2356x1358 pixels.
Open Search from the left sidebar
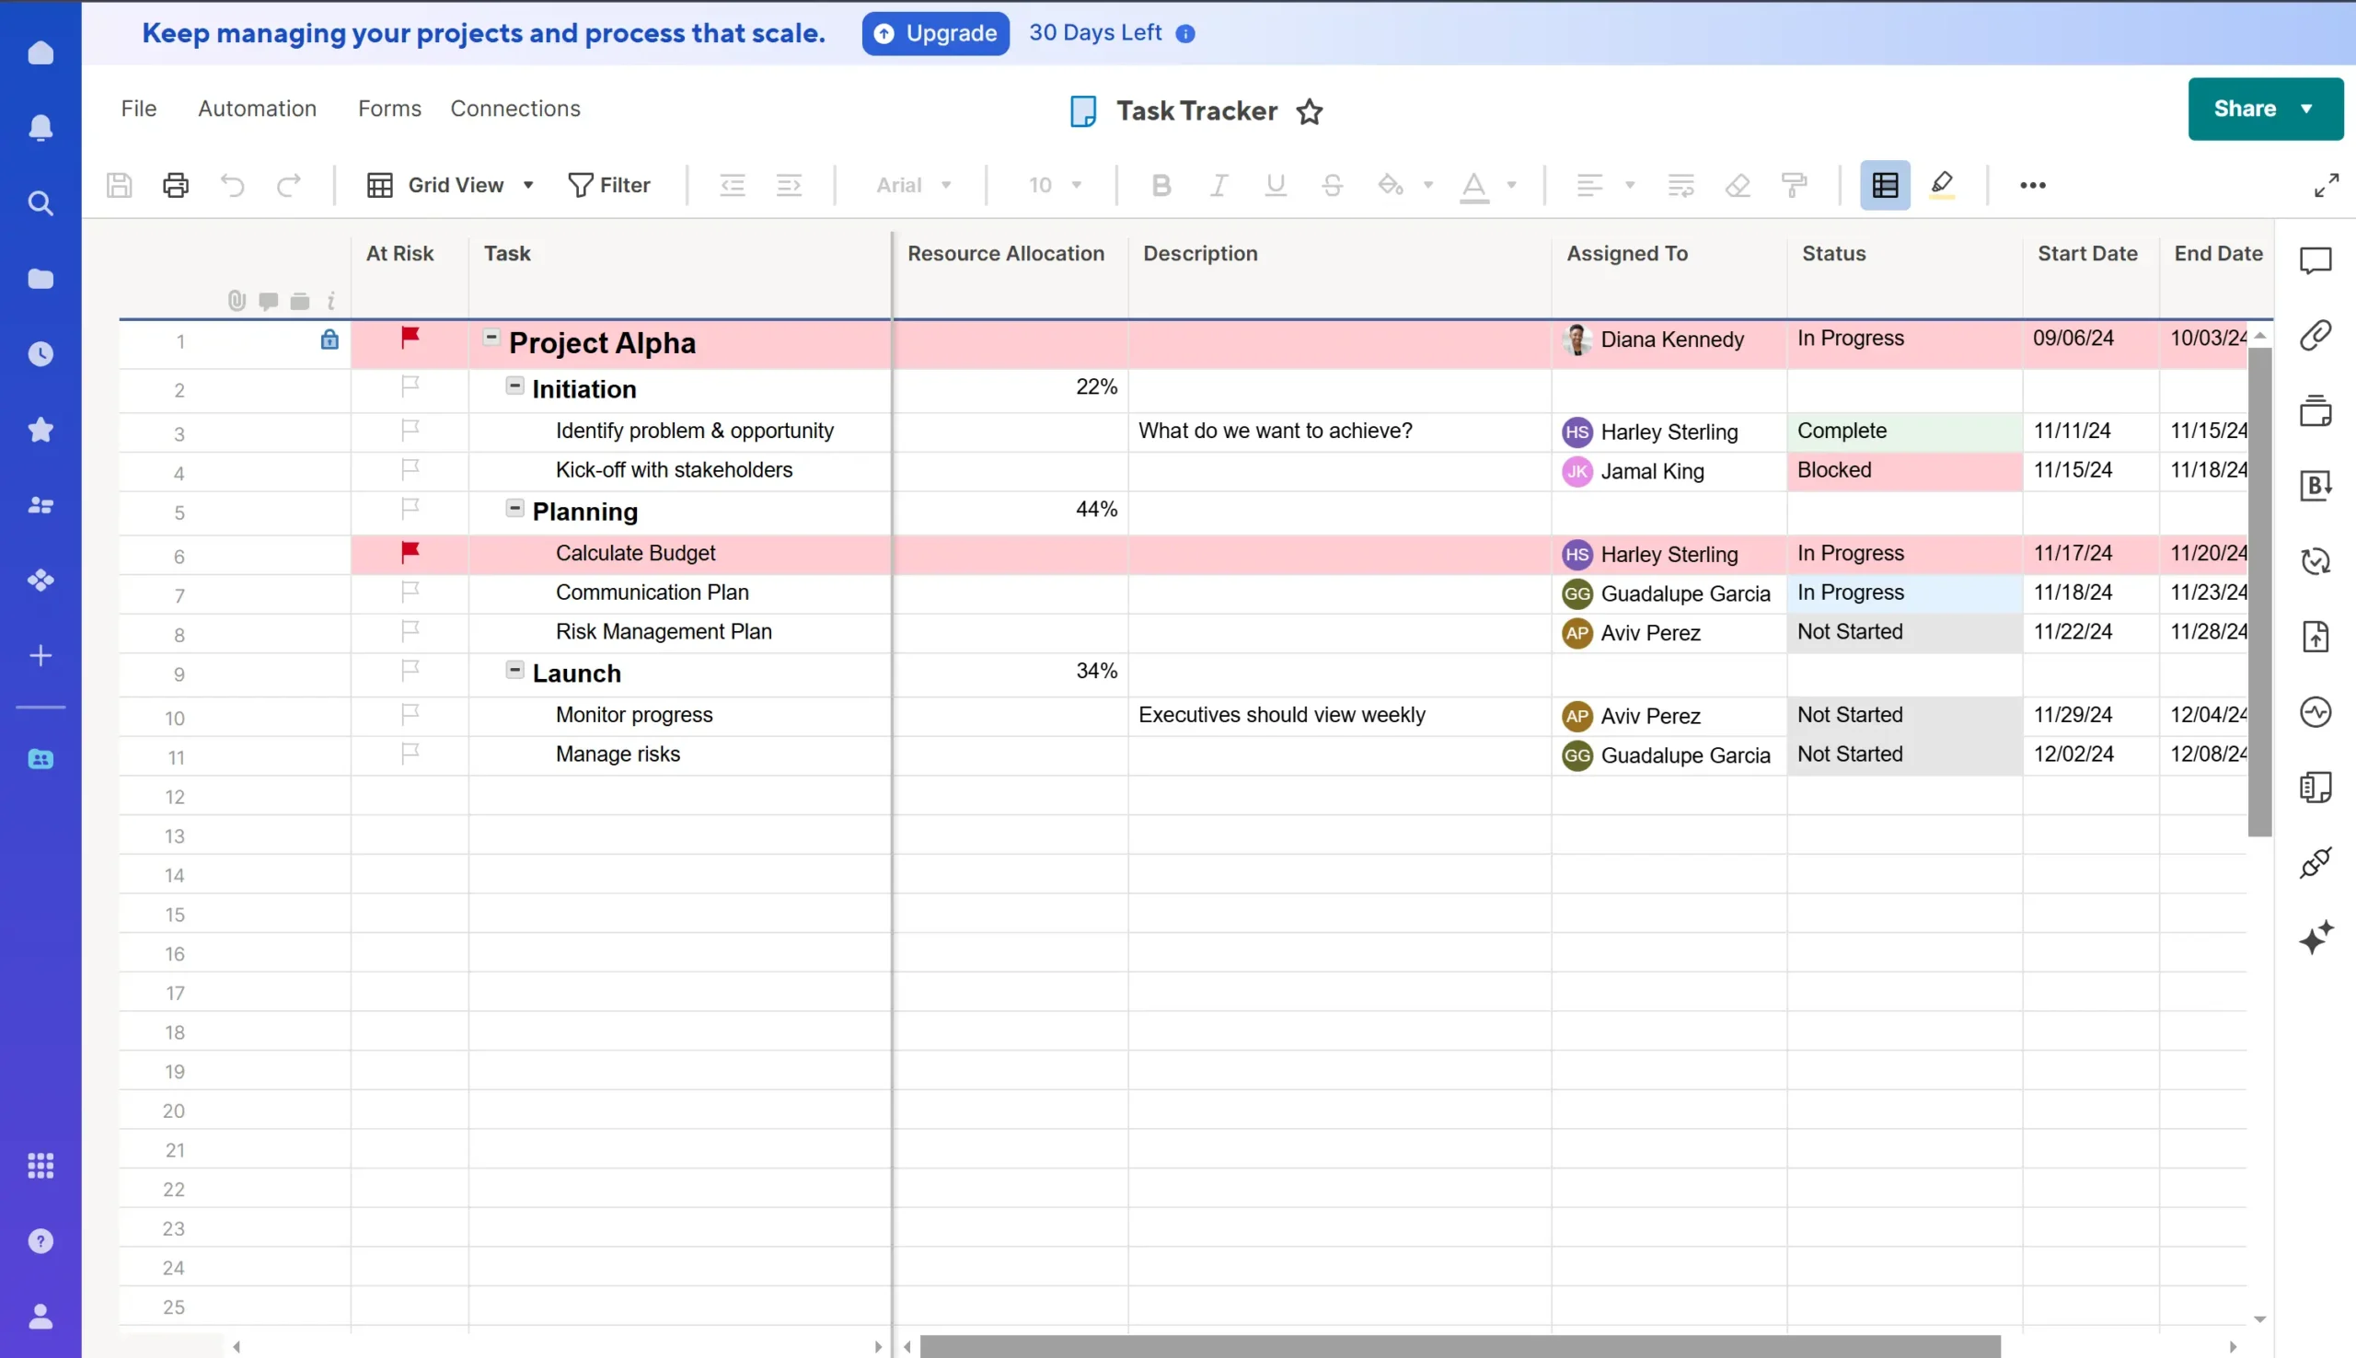(40, 202)
